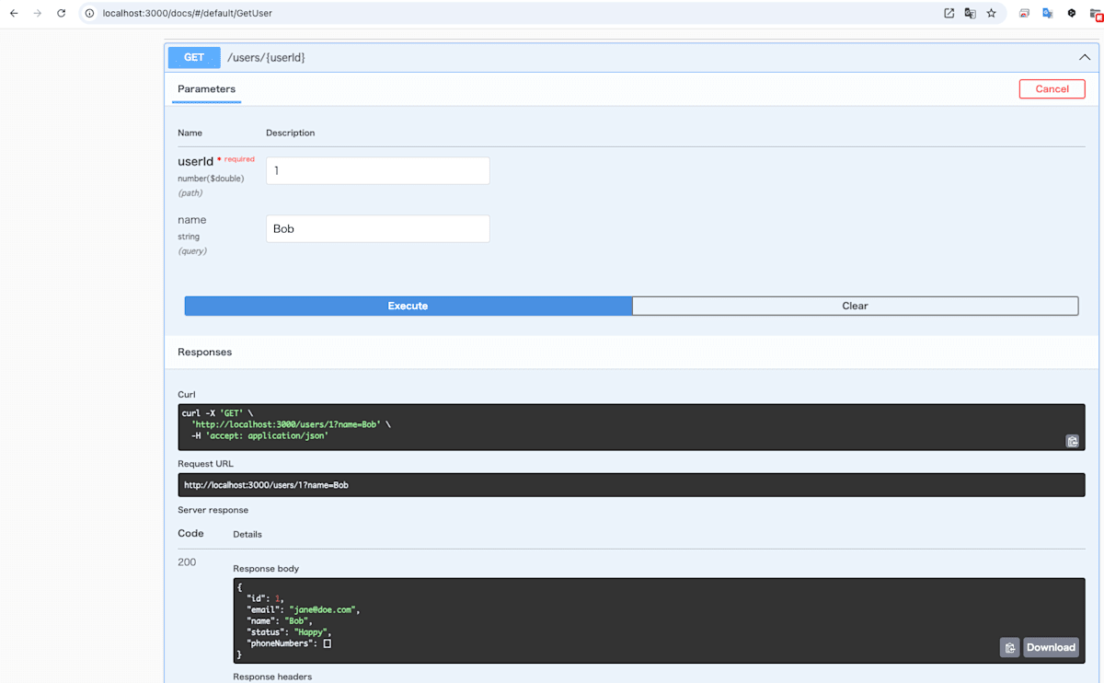
Task: View site information icon beside the URL
Action: click(x=90, y=14)
